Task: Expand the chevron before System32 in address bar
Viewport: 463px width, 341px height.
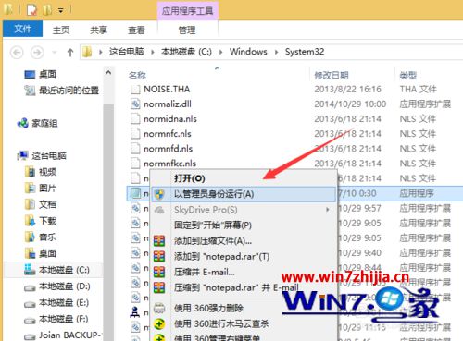Action: point(276,52)
